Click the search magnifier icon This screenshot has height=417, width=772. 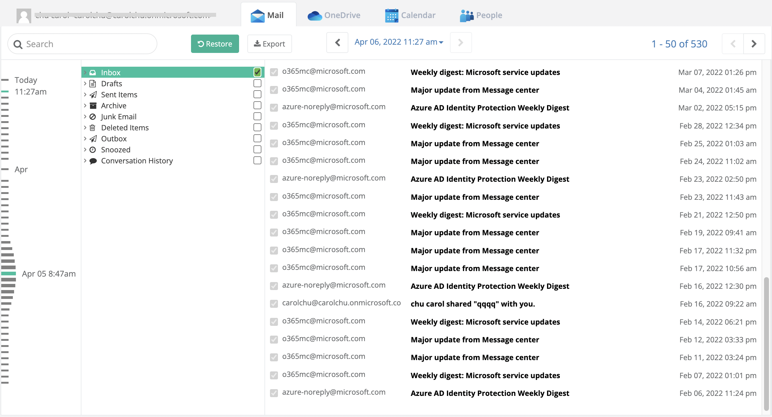point(18,44)
